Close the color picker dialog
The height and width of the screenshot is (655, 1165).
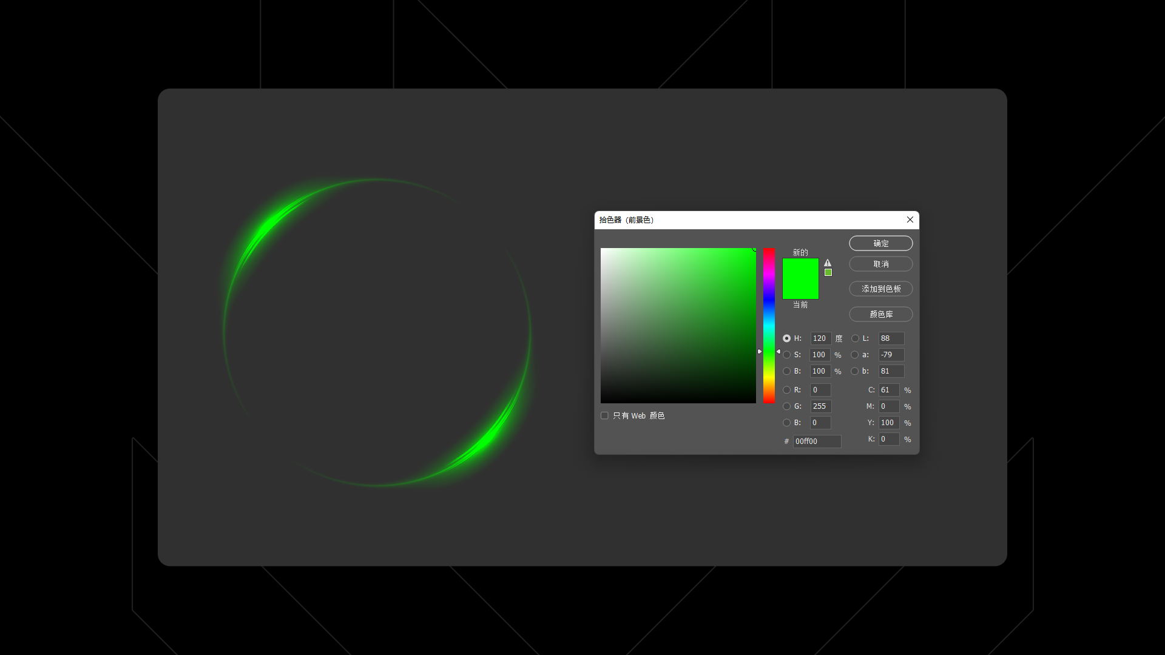(910, 220)
